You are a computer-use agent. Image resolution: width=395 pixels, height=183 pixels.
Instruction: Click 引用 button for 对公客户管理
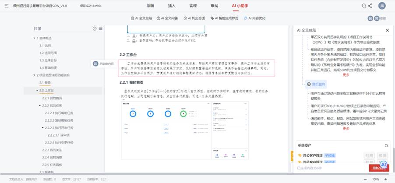[x=369, y=155]
